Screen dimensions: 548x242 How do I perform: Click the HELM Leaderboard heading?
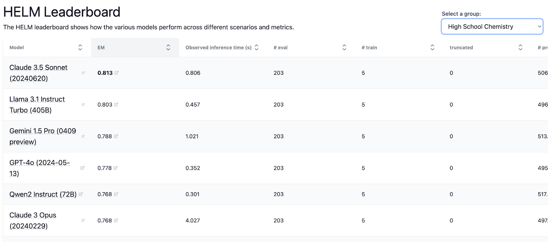click(x=62, y=12)
